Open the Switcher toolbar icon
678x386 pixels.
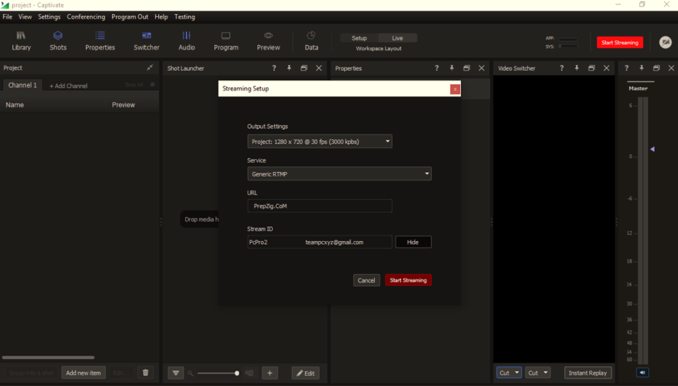click(146, 41)
